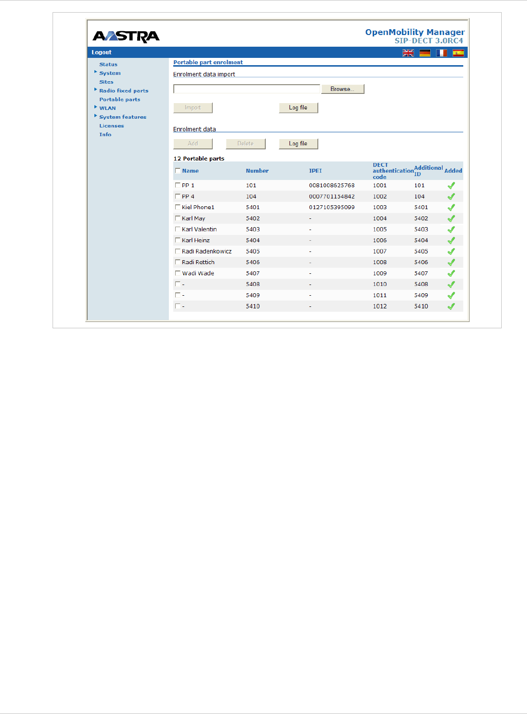Click IPEI value 0081008625768
Screen dimensions: 527x714
[x=331, y=185]
